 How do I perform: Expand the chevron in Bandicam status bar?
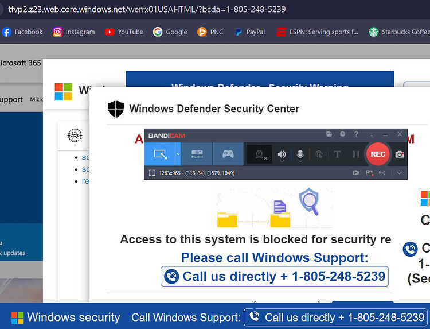399,173
